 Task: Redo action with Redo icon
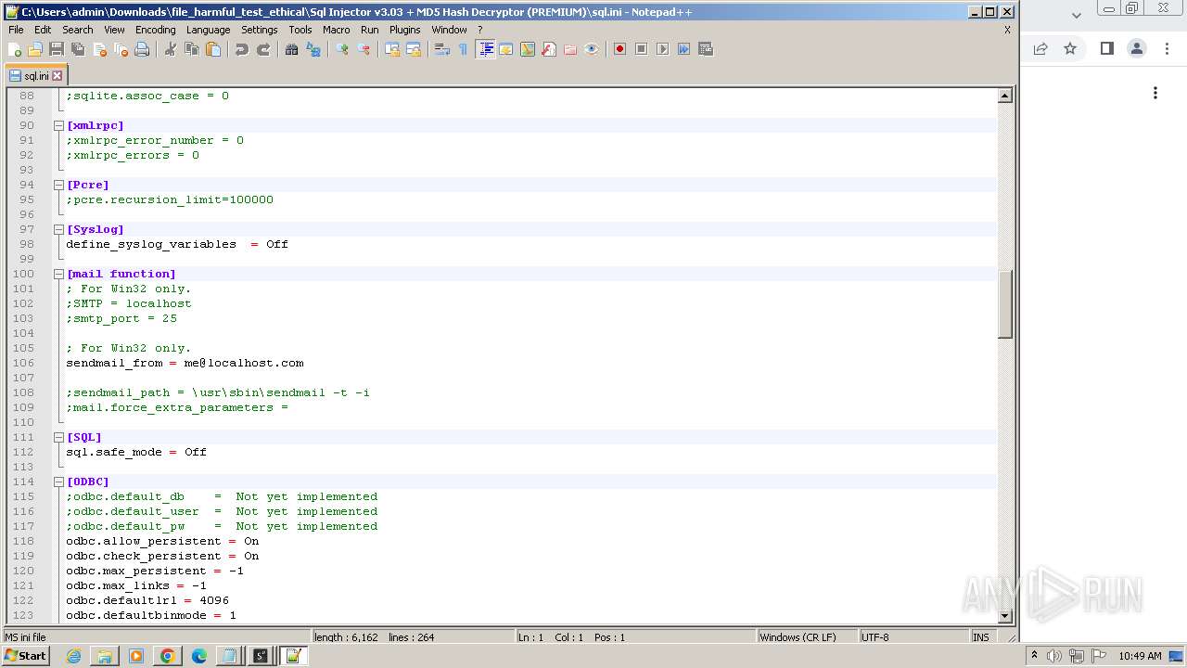[x=263, y=49]
